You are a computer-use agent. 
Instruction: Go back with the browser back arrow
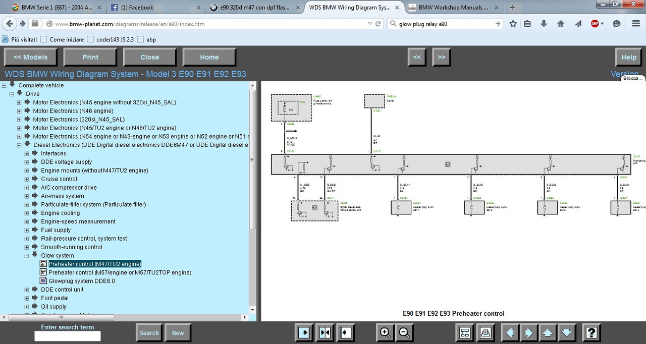coord(9,24)
